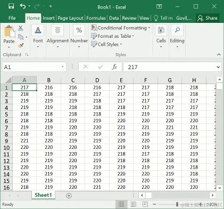Select column H header

[x=194, y=80]
